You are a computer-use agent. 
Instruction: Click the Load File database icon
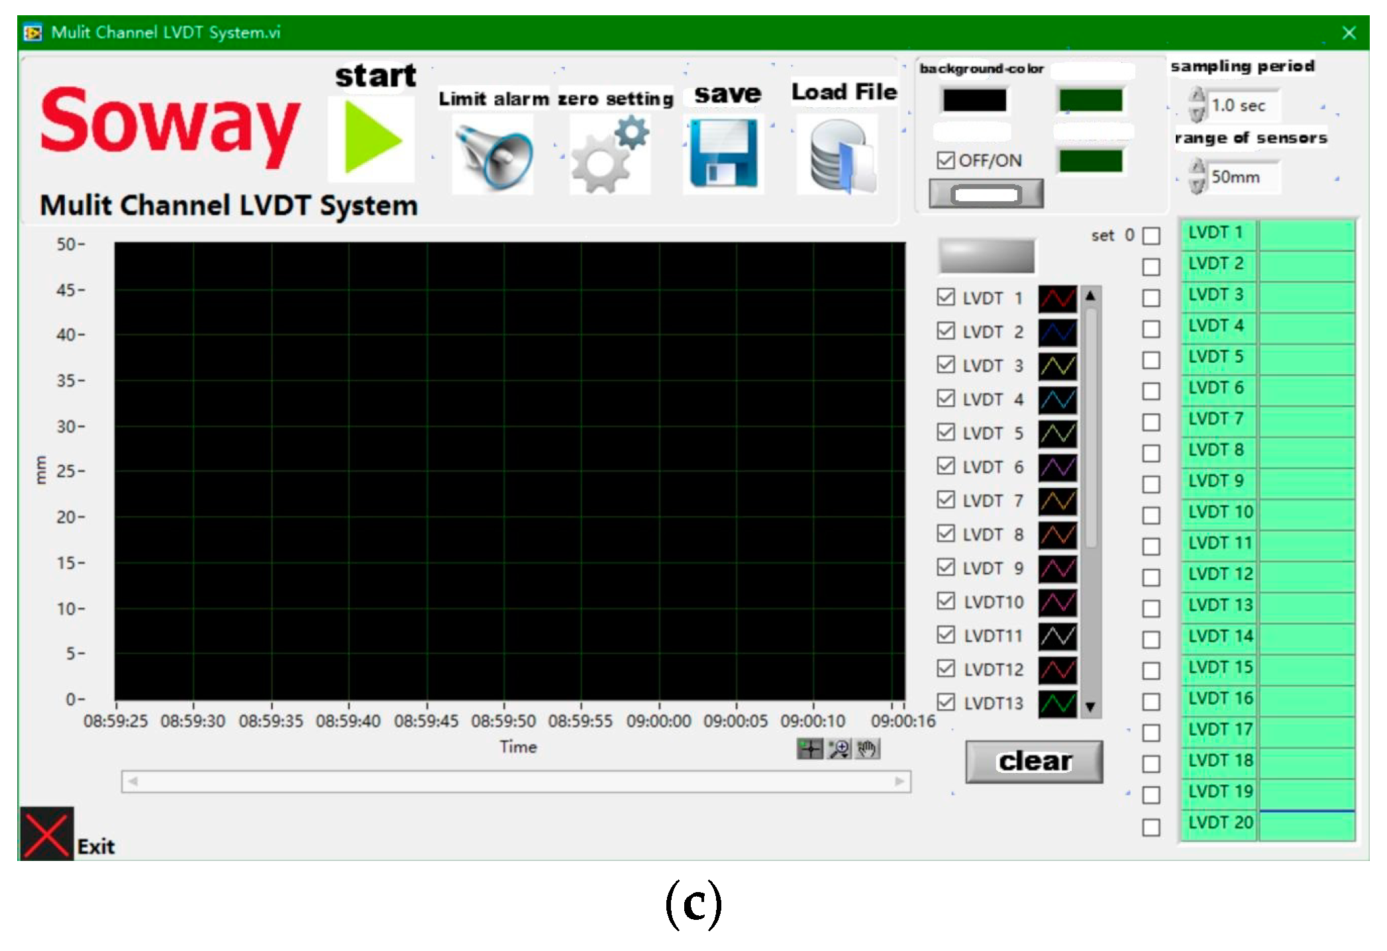(x=839, y=155)
